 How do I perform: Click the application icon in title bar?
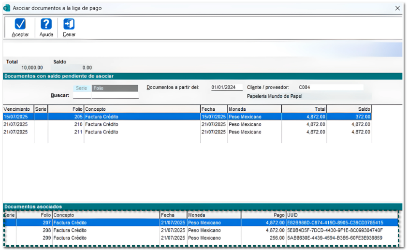[7, 8]
